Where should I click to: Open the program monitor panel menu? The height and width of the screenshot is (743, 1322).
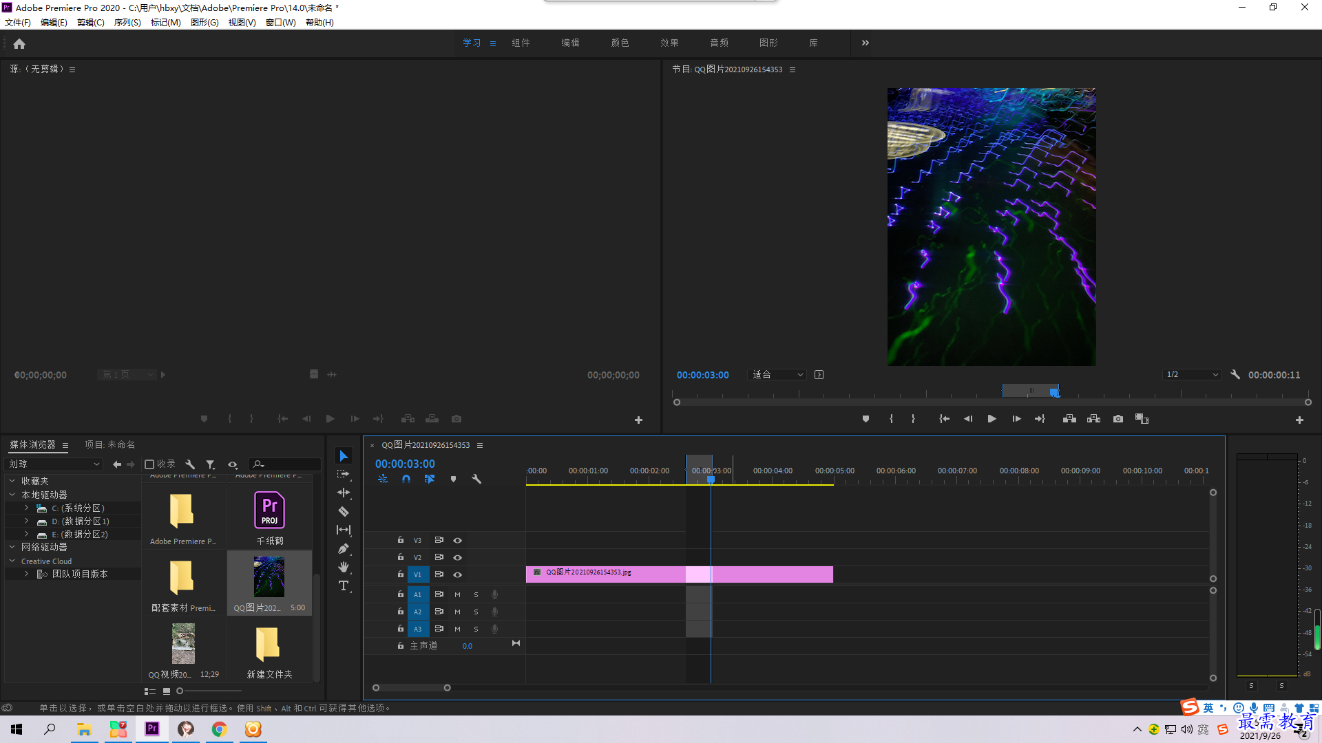(x=793, y=69)
